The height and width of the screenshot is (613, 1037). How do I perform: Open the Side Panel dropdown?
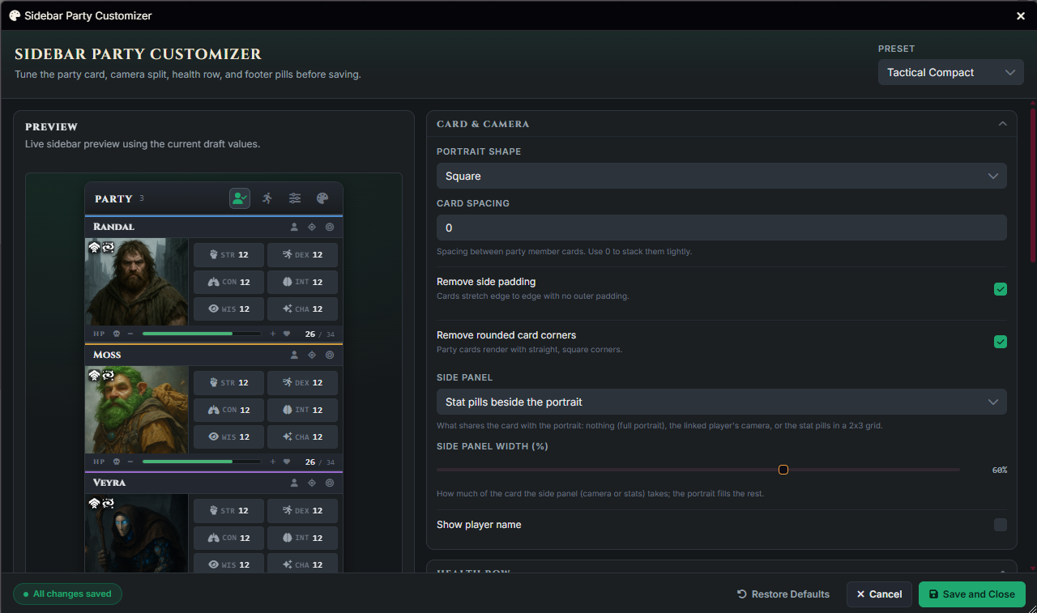722,402
